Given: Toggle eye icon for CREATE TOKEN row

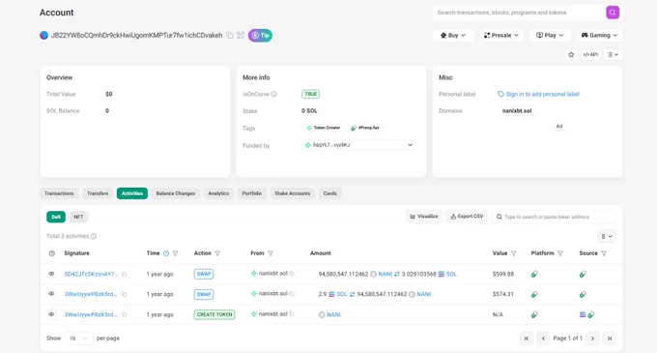Looking at the screenshot, I should coord(51,314).
